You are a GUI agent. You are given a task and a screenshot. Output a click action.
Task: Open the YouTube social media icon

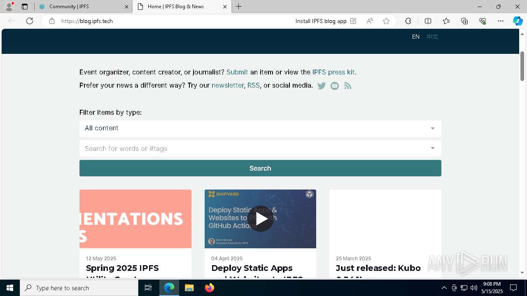tap(335, 86)
